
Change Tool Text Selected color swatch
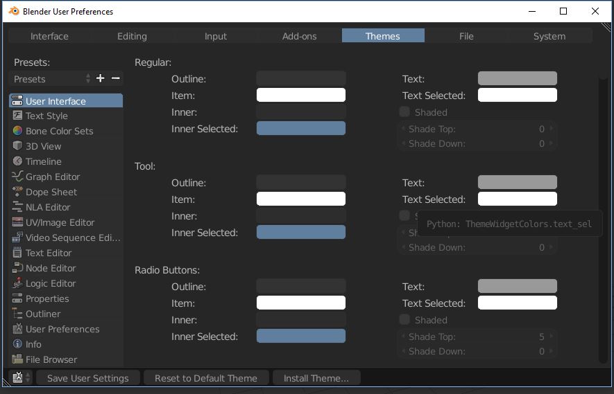point(518,199)
